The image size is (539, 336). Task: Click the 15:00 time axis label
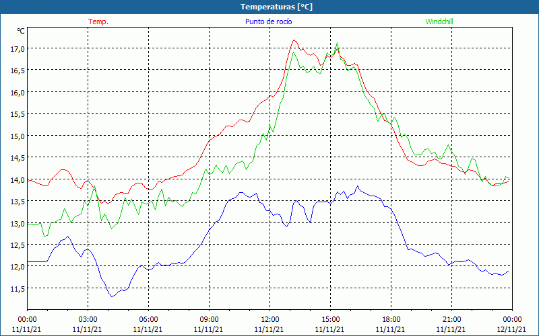coord(330,319)
